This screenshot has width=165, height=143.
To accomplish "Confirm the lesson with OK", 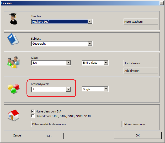I will click(137, 135).
